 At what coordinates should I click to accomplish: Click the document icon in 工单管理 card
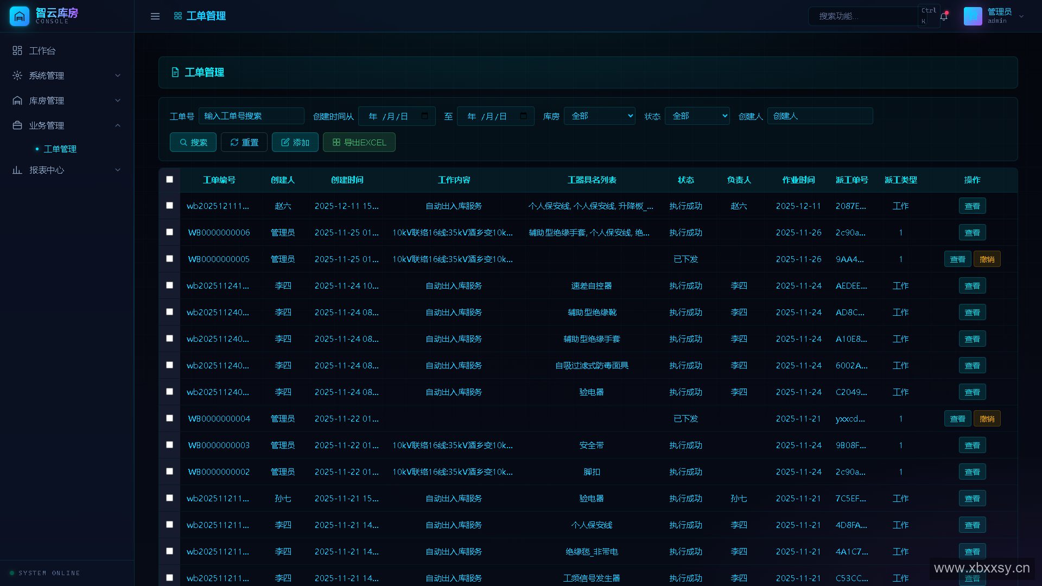point(175,72)
